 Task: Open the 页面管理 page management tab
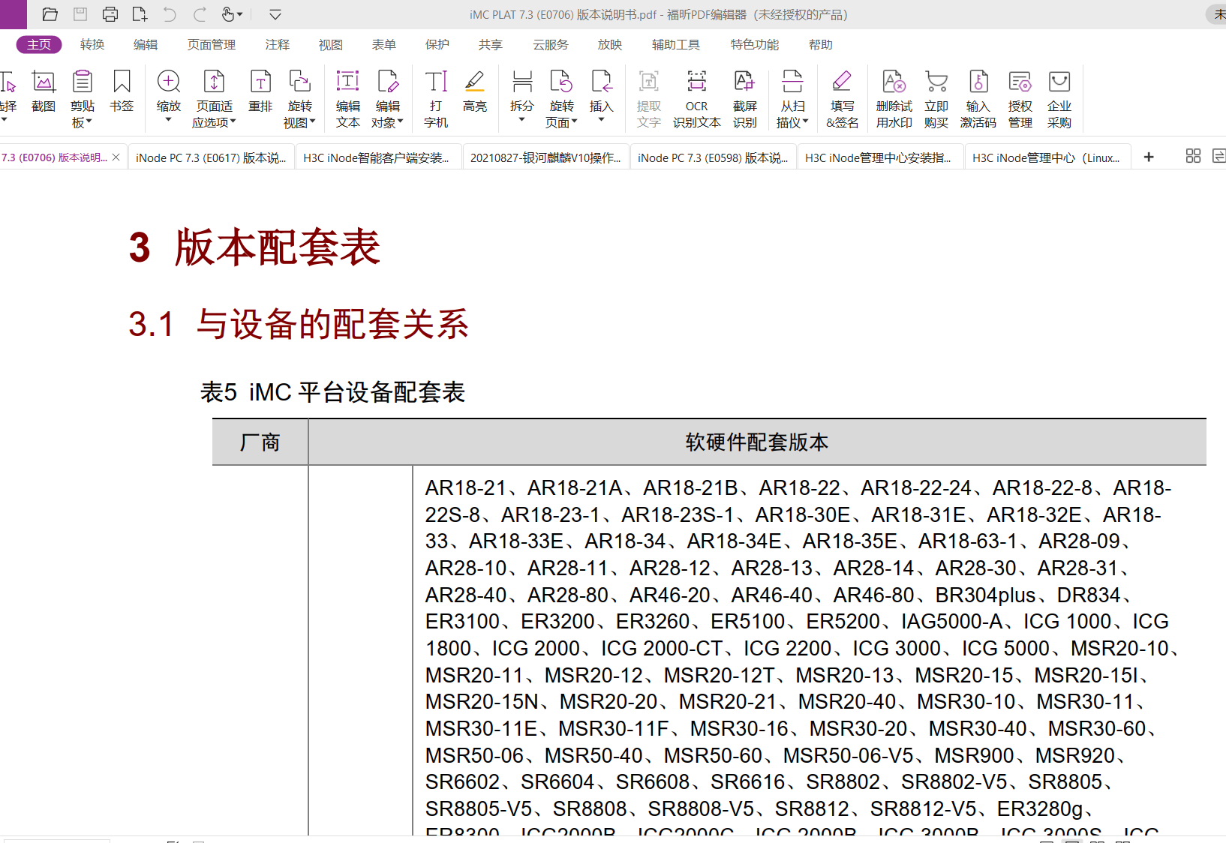pyautogui.click(x=212, y=45)
